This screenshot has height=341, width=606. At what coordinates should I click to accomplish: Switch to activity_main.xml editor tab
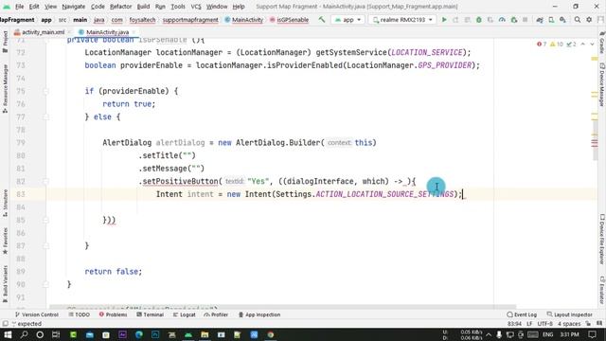pos(43,32)
